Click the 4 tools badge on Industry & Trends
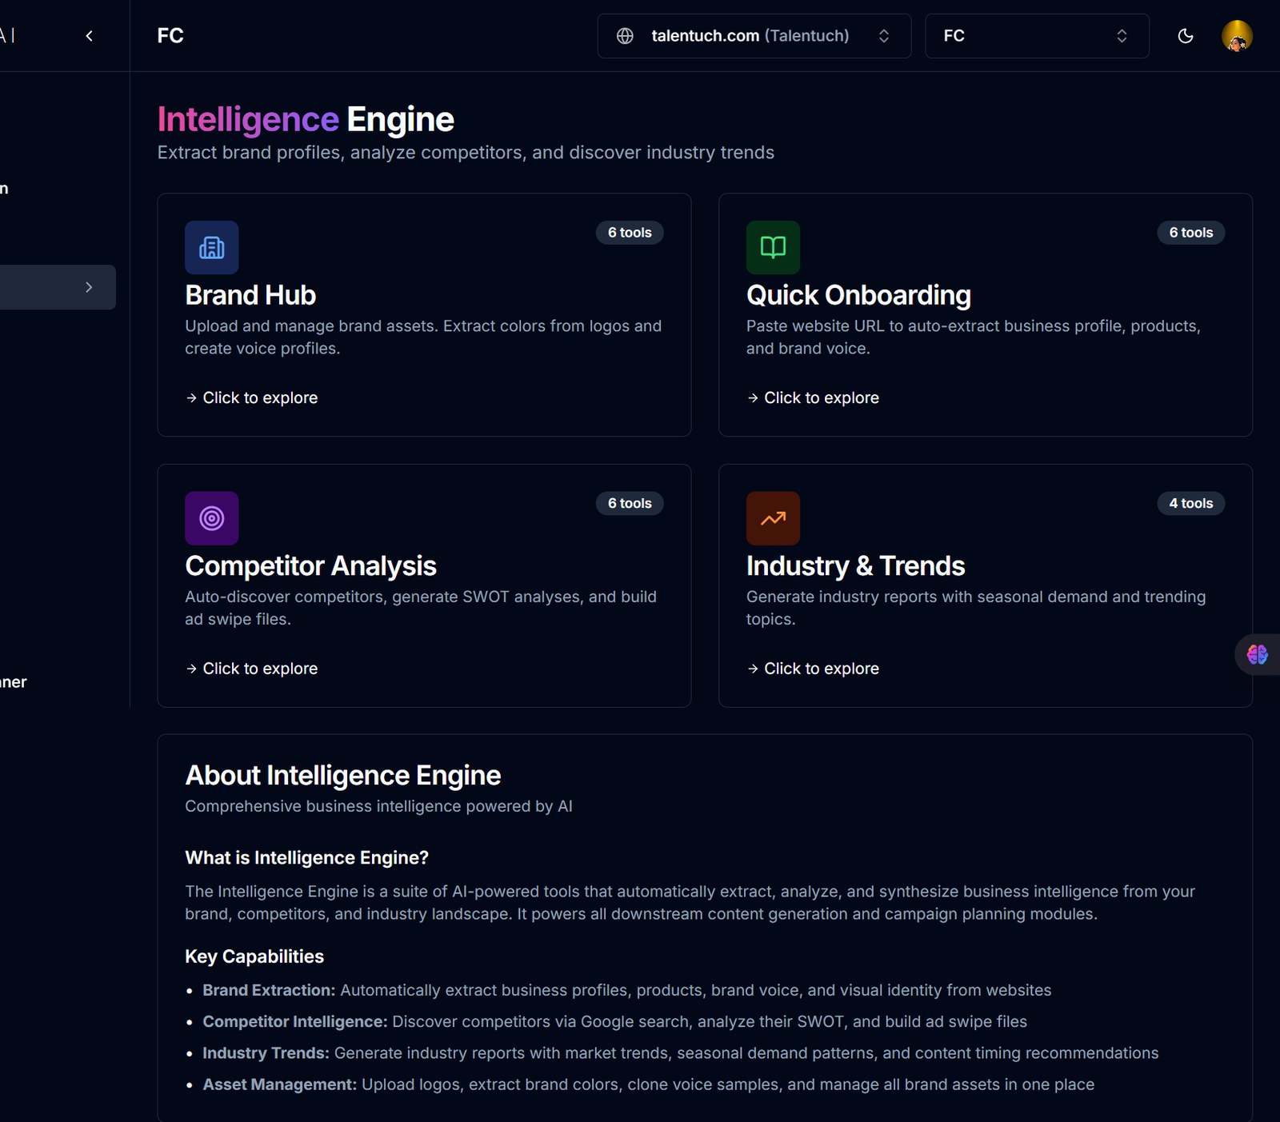Screen dimensions: 1280x1122 [1191, 504]
